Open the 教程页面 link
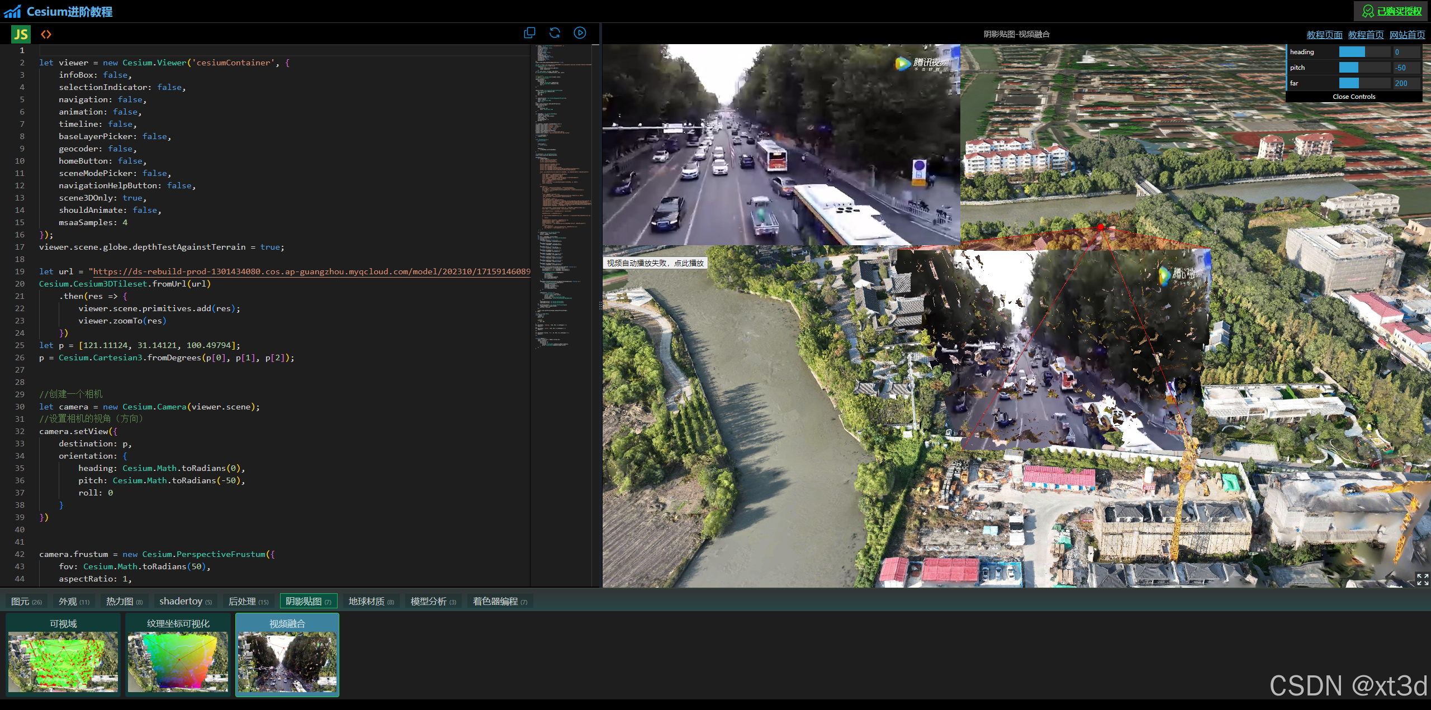Viewport: 1431px width, 710px height. (1324, 35)
